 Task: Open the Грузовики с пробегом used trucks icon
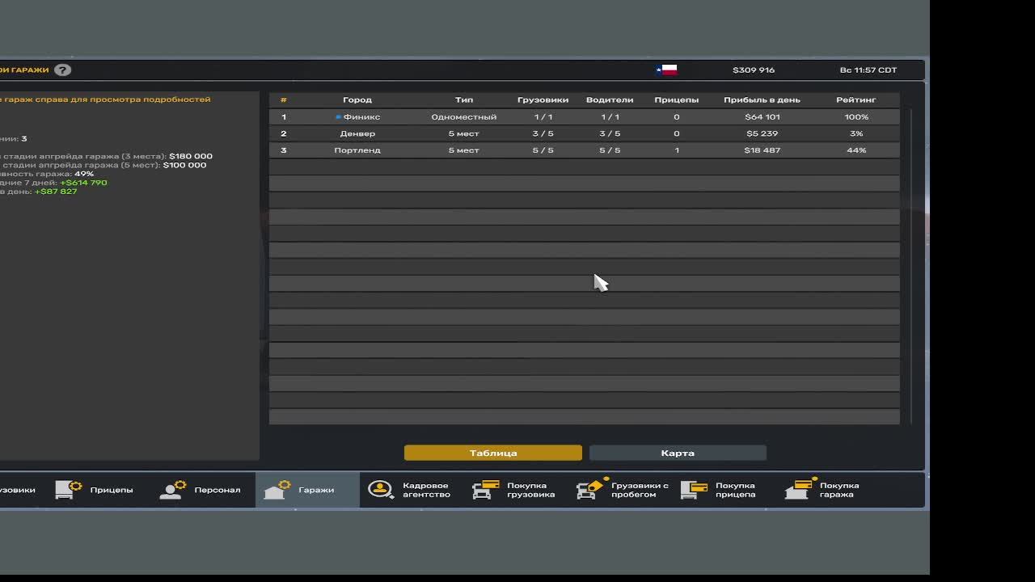[590, 490]
